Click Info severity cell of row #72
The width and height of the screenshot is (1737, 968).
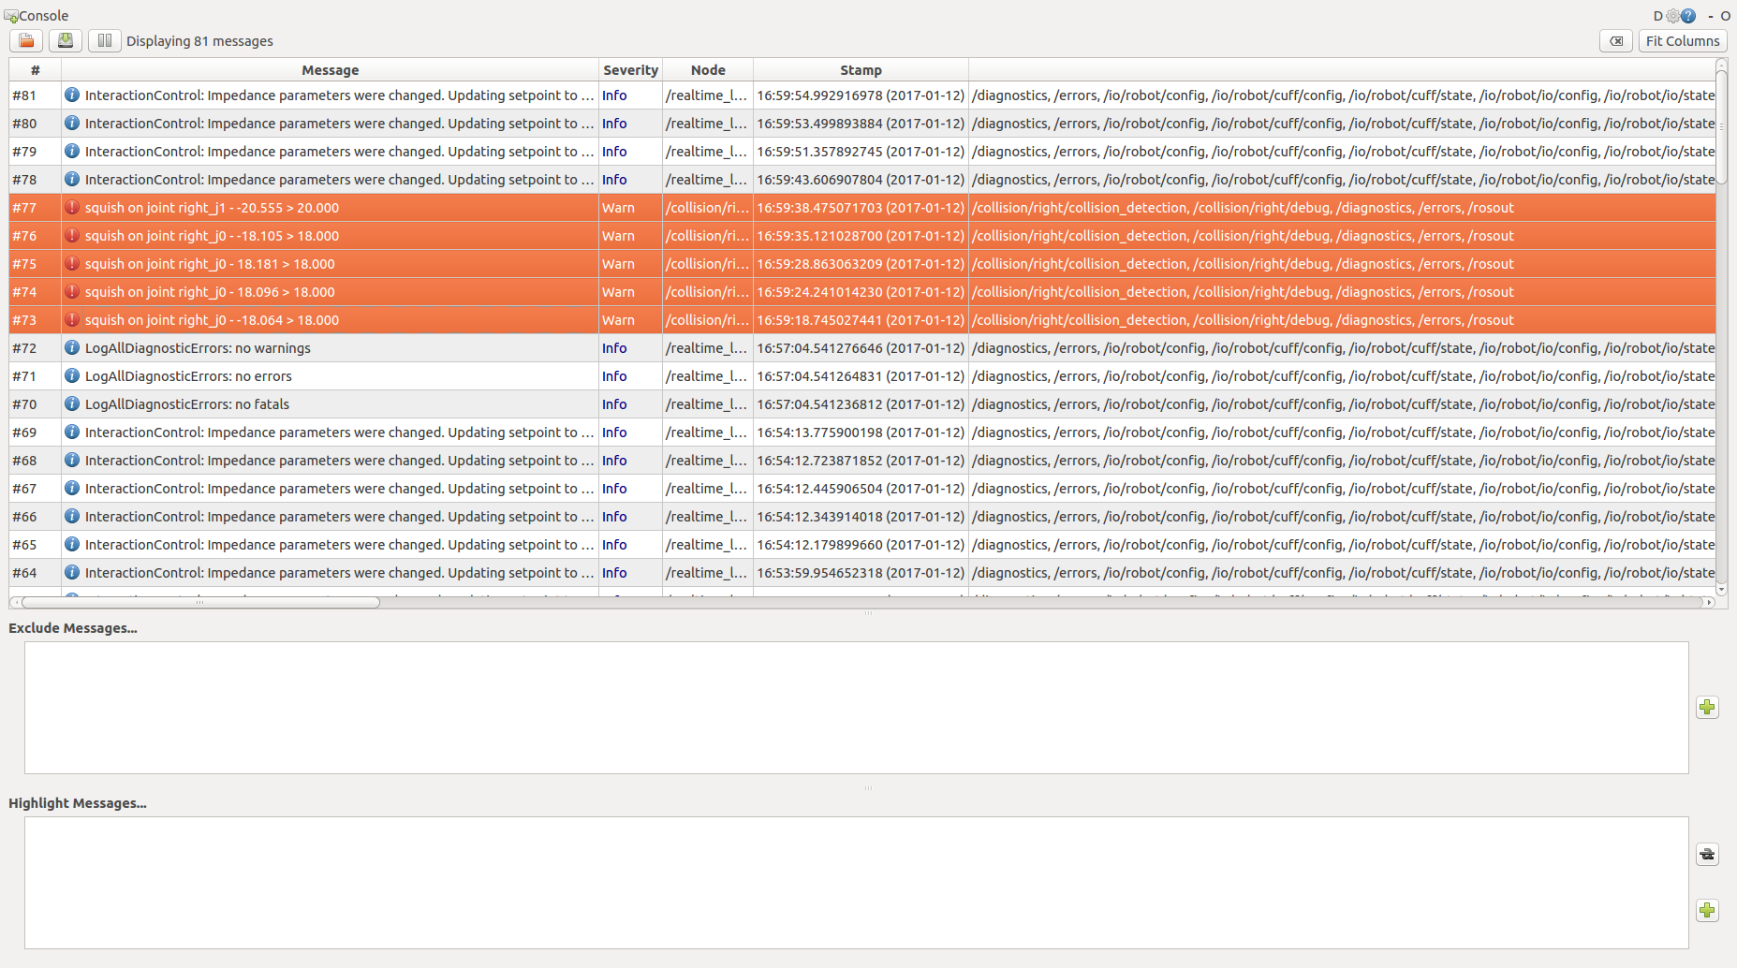click(630, 348)
